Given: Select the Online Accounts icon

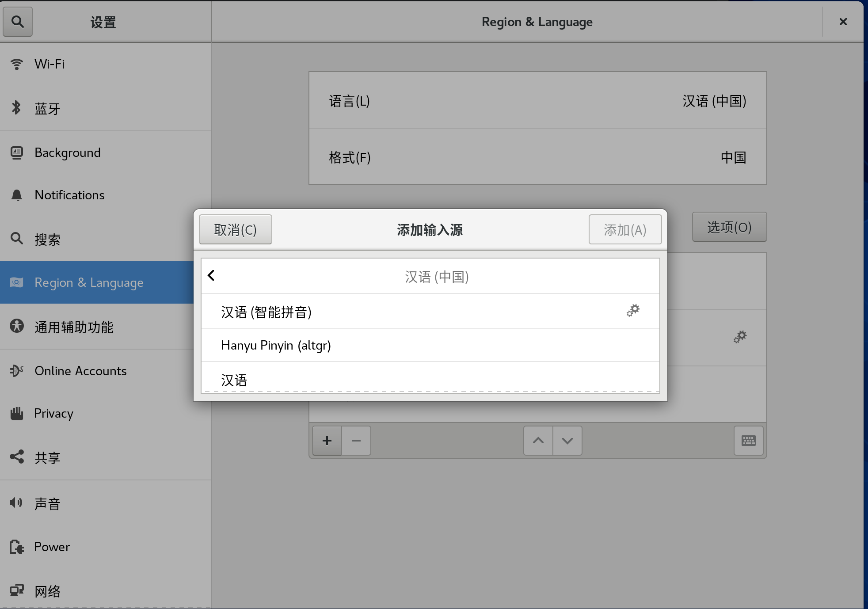Looking at the screenshot, I should point(17,371).
